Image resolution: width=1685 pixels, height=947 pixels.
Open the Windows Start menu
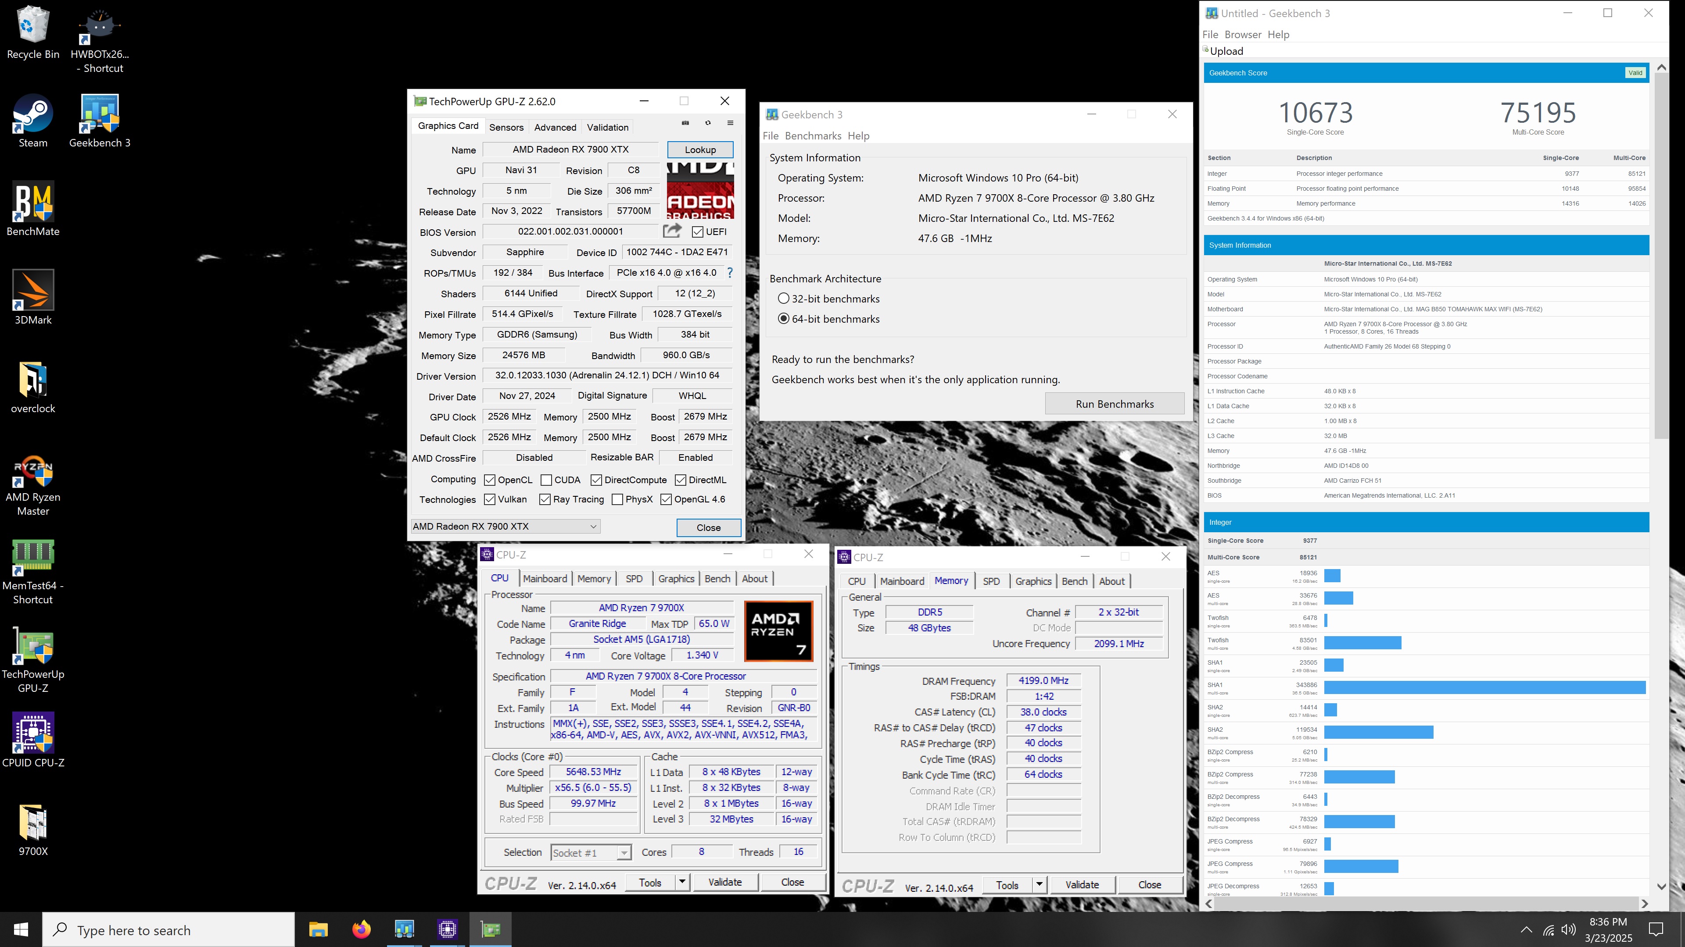21,929
